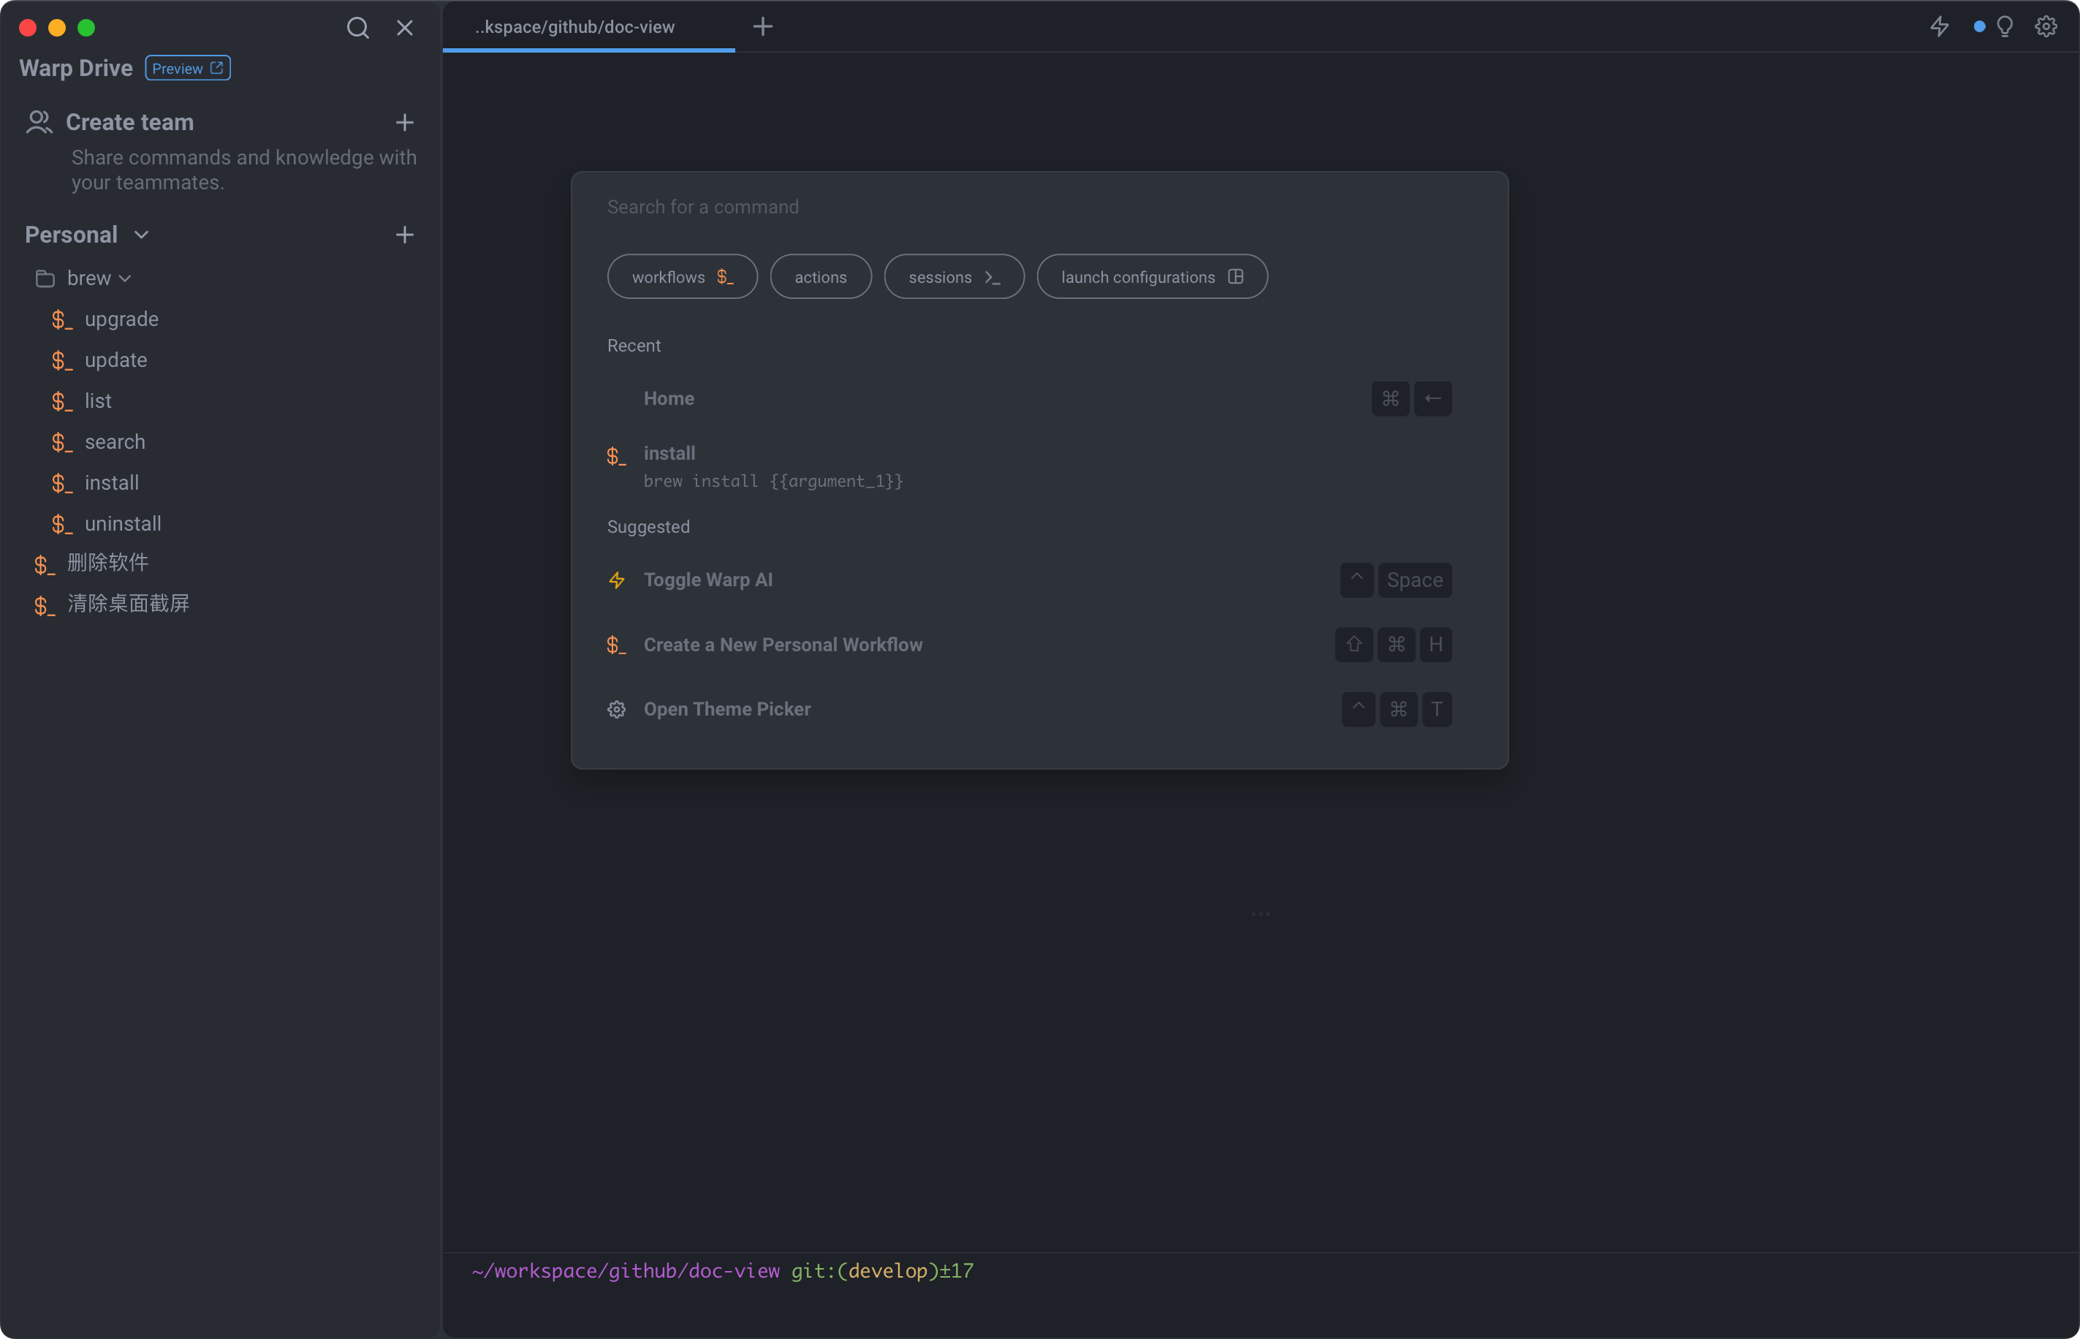Click the Recent section label
Screen dimensions: 2080x1339
pyautogui.click(x=634, y=346)
